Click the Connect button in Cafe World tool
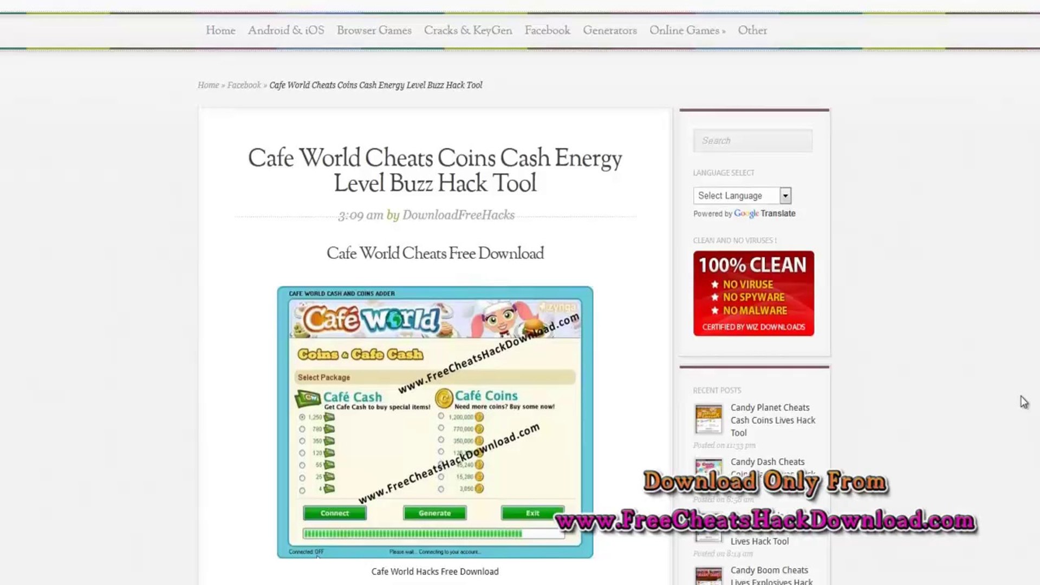This screenshot has width=1040, height=585. coord(334,513)
